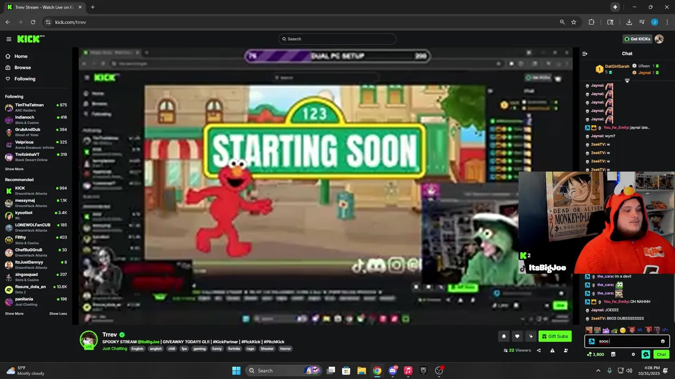Open Discord from taskbar
The image size is (675, 379).
click(x=392, y=371)
